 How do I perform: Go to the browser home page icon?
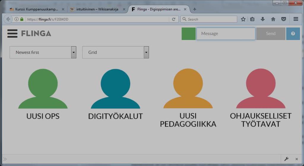click(x=273, y=19)
